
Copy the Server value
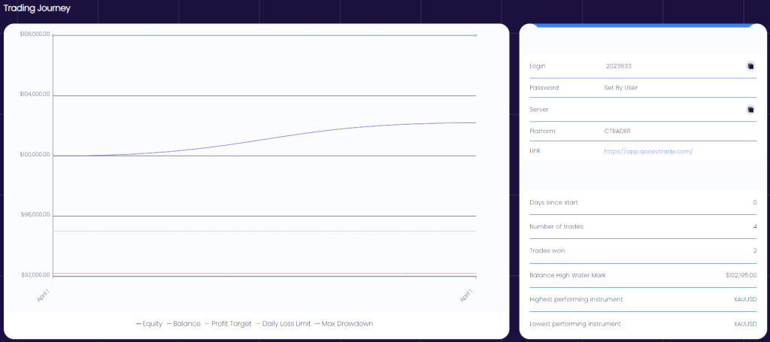tap(750, 110)
